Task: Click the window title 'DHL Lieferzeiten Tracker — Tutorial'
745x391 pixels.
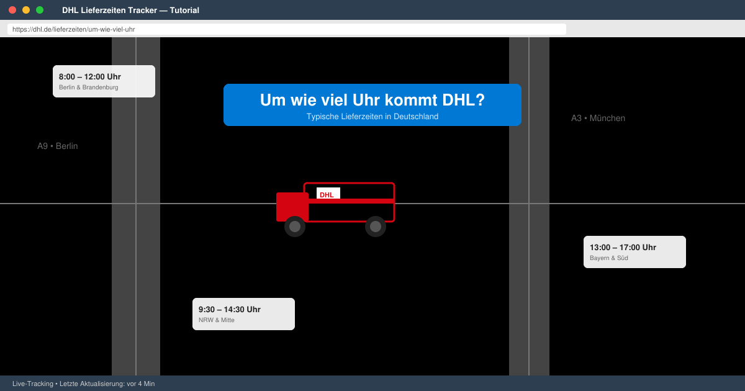Action: pos(130,10)
